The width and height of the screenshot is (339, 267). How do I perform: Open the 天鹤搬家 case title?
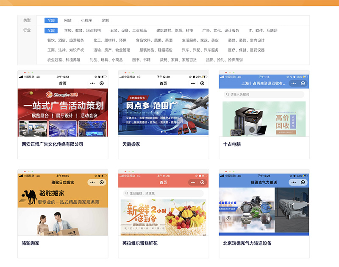(131, 144)
